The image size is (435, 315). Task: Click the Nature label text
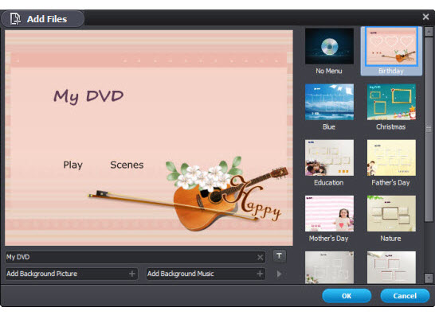click(x=390, y=239)
